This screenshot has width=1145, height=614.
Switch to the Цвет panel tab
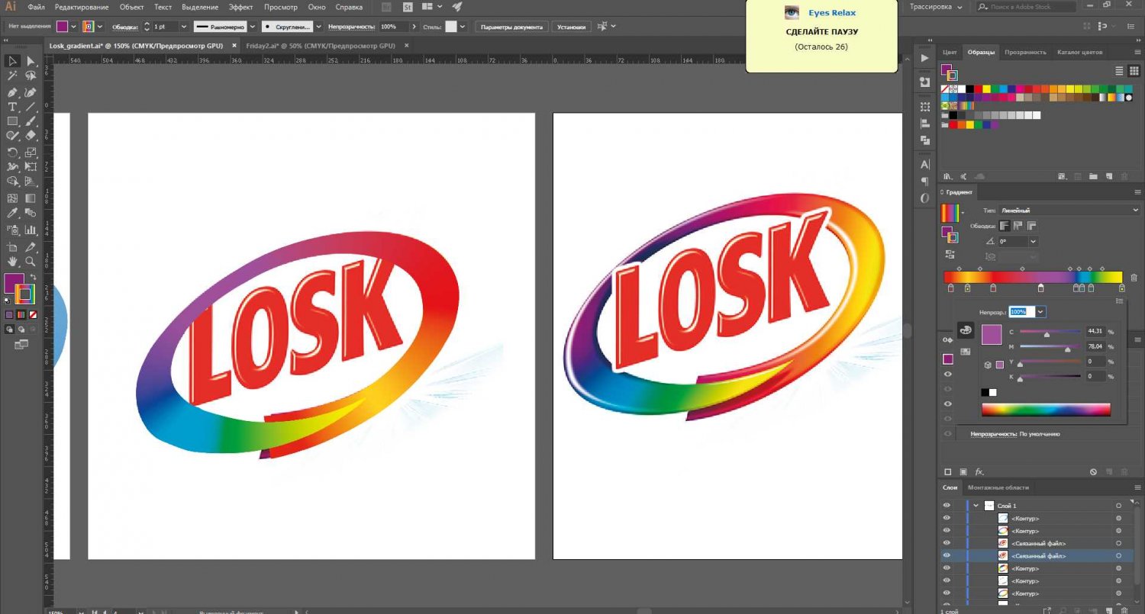(x=950, y=52)
